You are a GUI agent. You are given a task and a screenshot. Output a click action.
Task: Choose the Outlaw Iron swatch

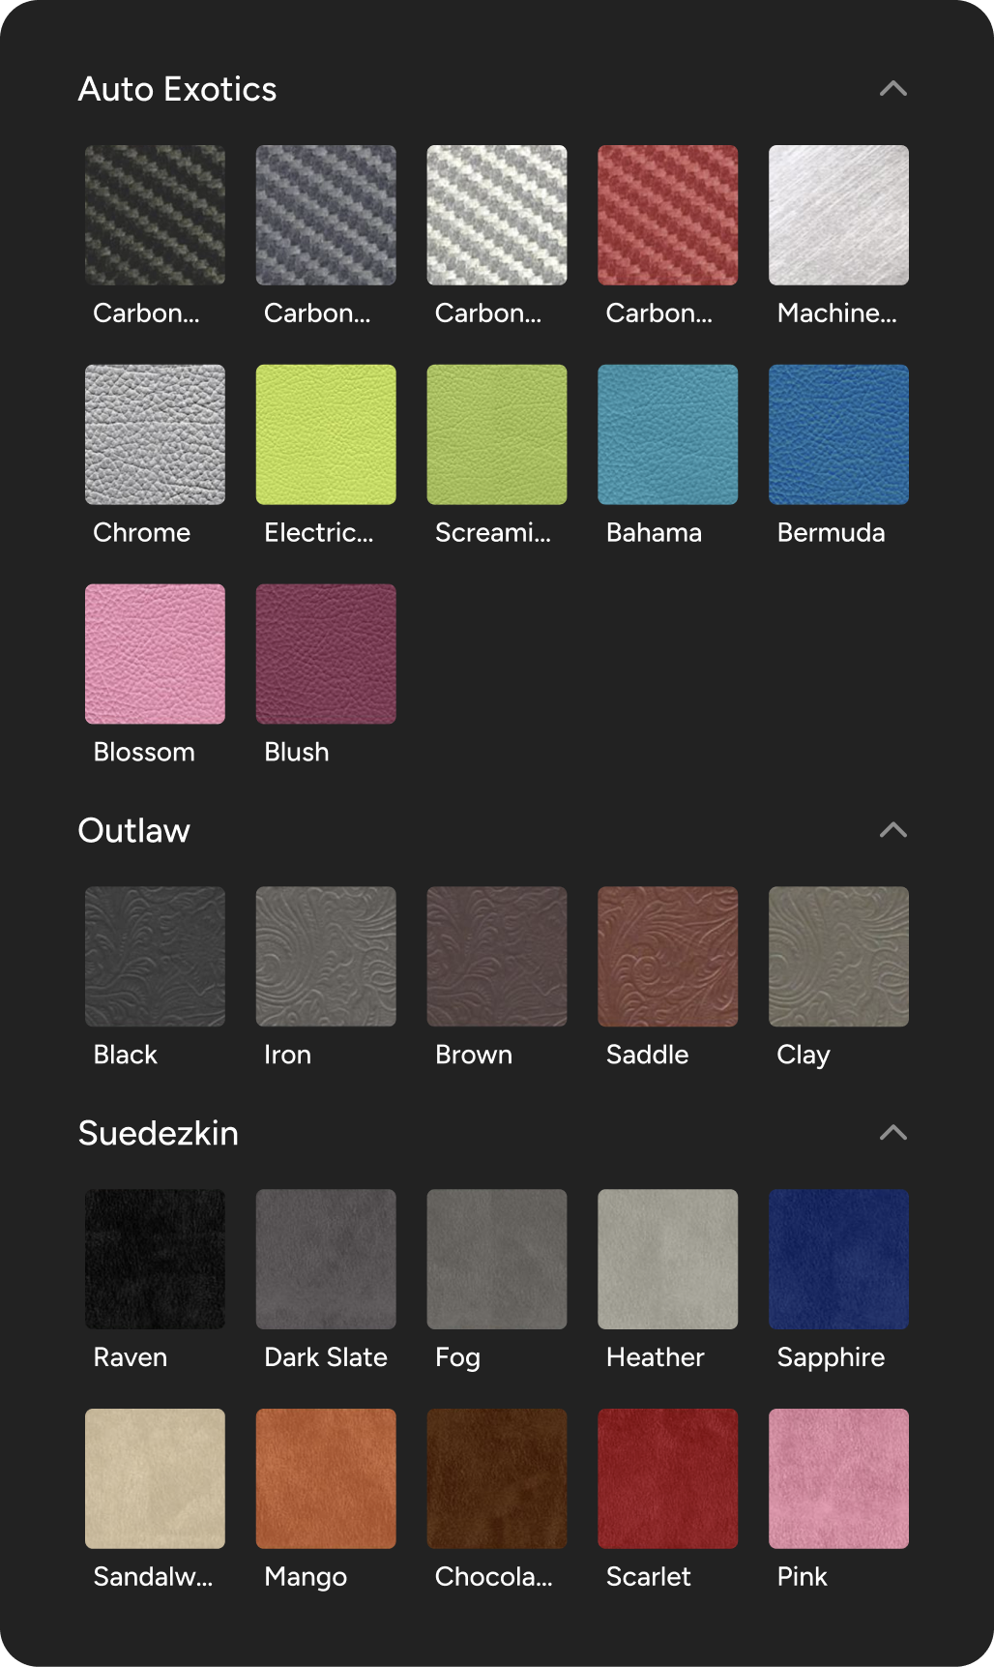click(x=326, y=957)
